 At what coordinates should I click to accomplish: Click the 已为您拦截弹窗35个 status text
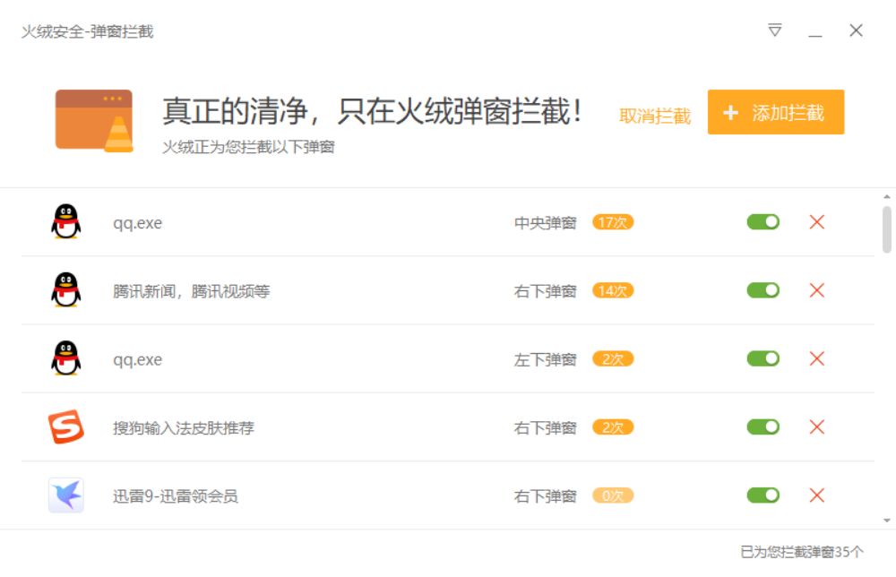click(802, 552)
